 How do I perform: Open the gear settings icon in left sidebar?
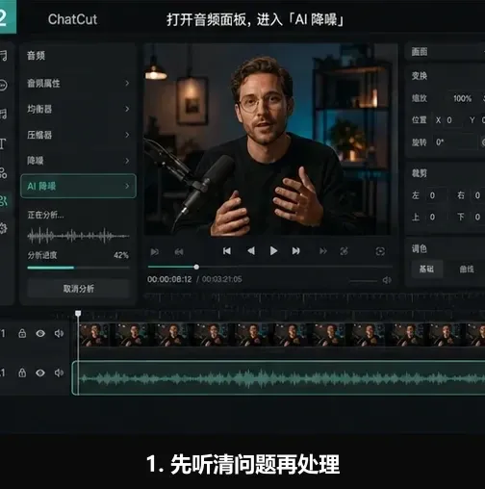coord(3,228)
